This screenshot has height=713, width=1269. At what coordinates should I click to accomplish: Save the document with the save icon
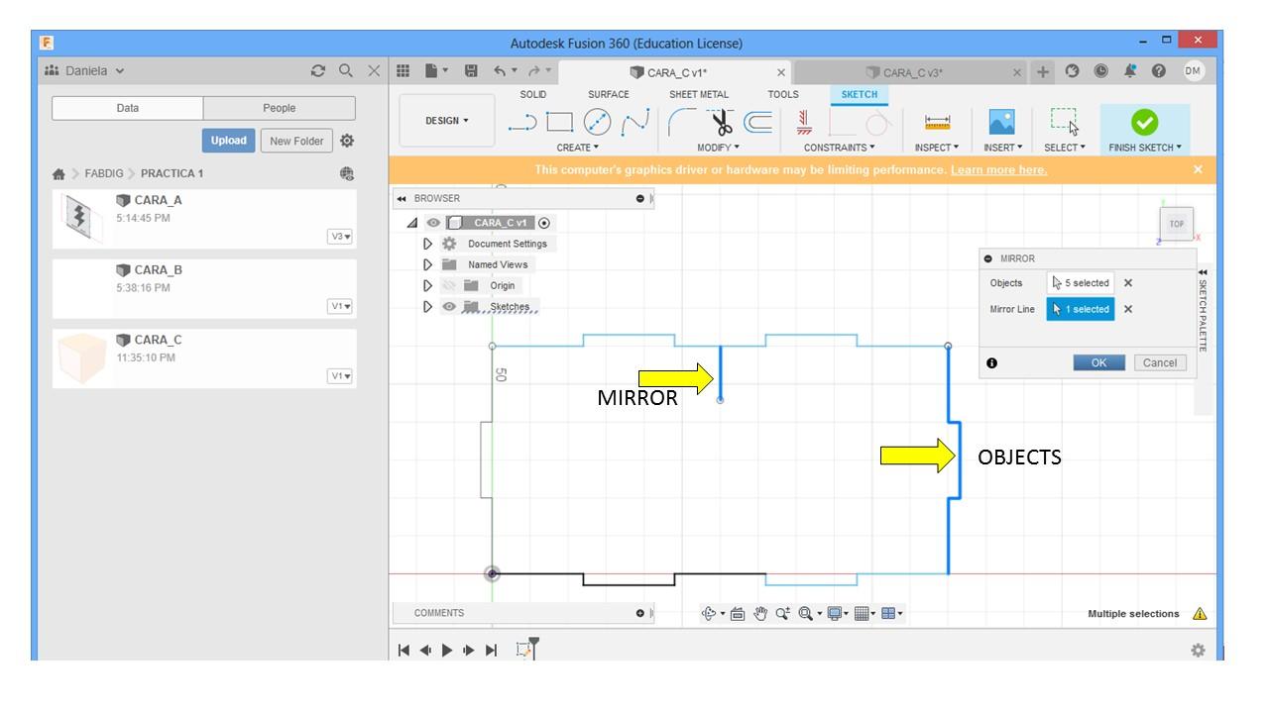tap(471, 71)
